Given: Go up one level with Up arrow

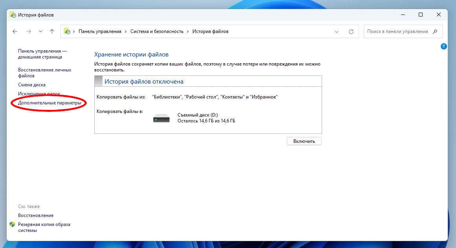Looking at the screenshot, I should (x=52, y=31).
